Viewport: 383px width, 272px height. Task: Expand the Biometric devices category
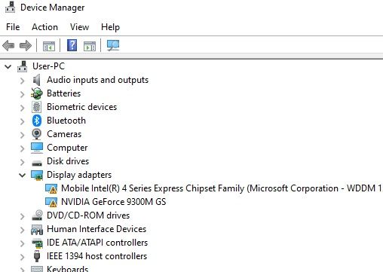point(23,108)
